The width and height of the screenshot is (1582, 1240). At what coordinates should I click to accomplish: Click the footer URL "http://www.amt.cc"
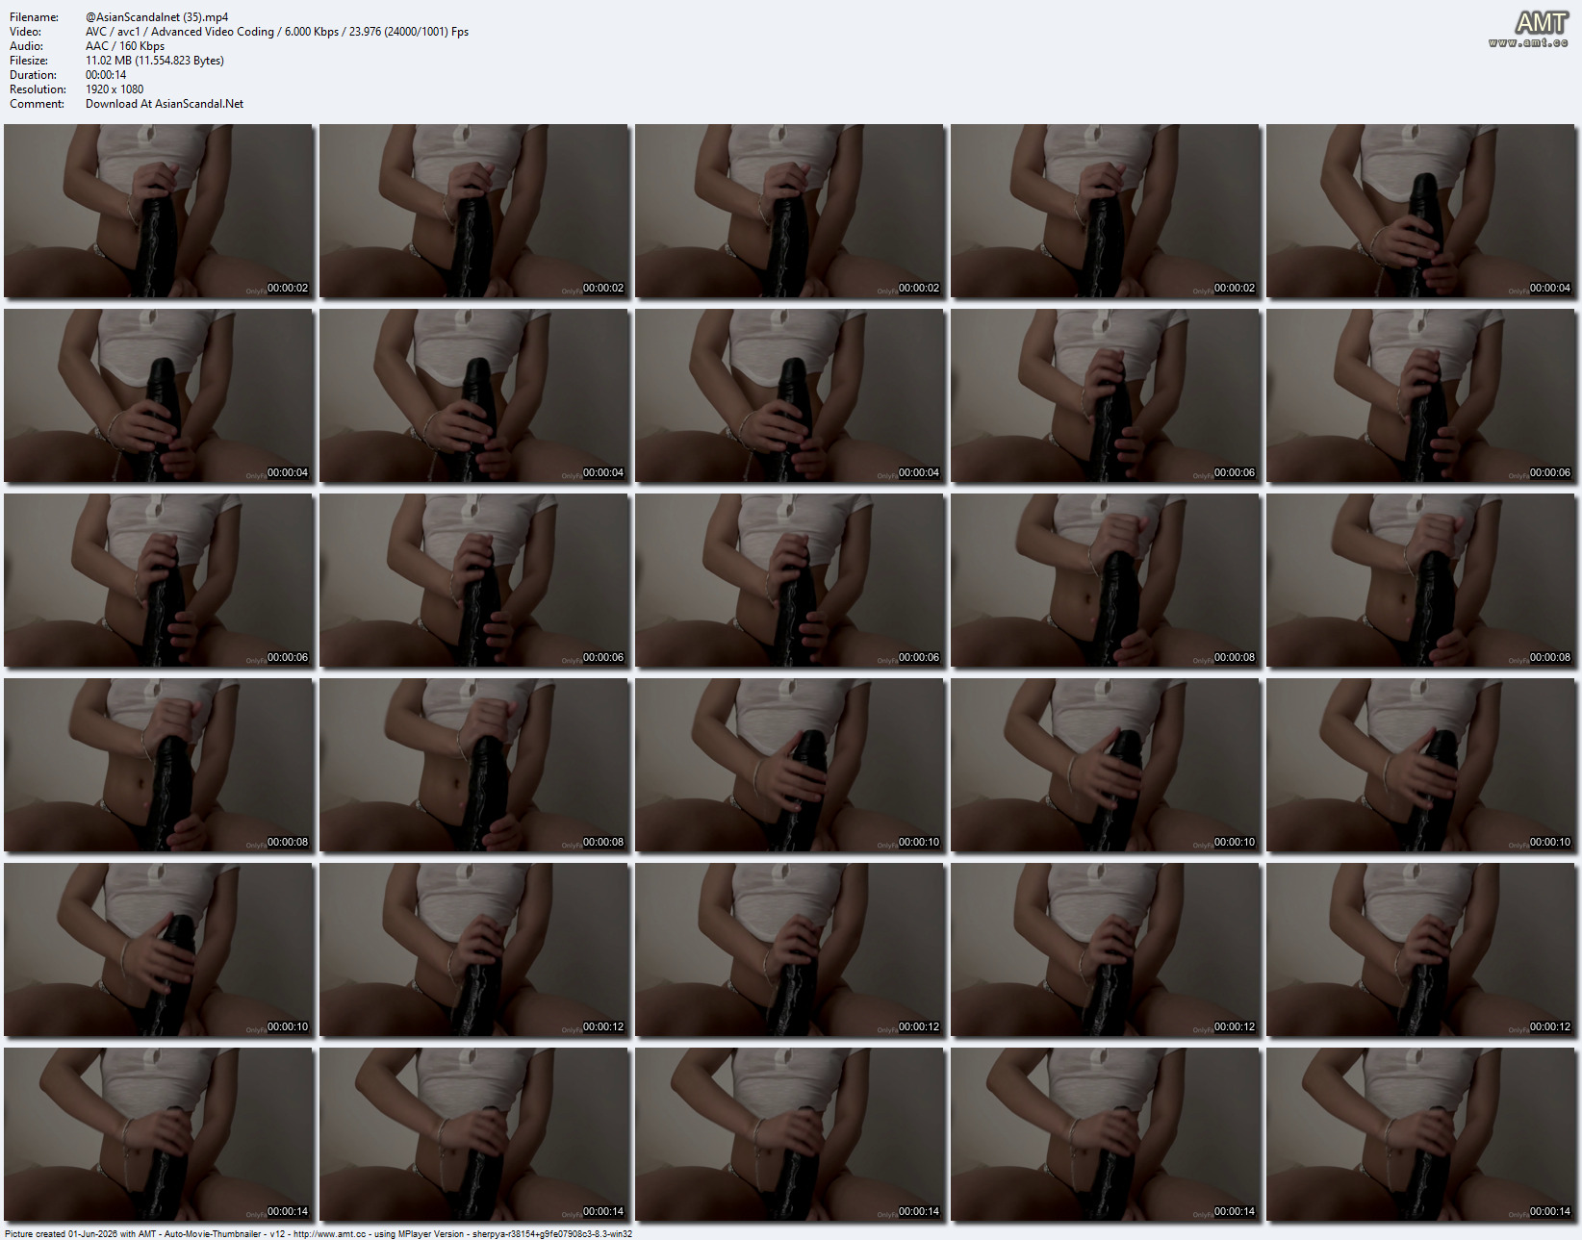pyautogui.click(x=329, y=1233)
